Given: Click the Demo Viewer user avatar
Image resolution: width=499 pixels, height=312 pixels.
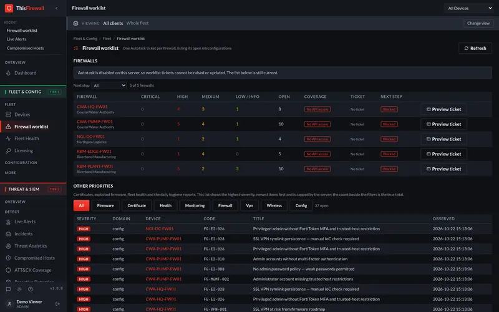Looking at the screenshot, I should (x=9, y=304).
